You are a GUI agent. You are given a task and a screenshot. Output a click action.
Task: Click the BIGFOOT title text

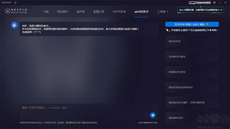(7, 3)
